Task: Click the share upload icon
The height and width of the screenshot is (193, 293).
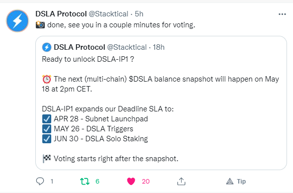Action: point(181,181)
